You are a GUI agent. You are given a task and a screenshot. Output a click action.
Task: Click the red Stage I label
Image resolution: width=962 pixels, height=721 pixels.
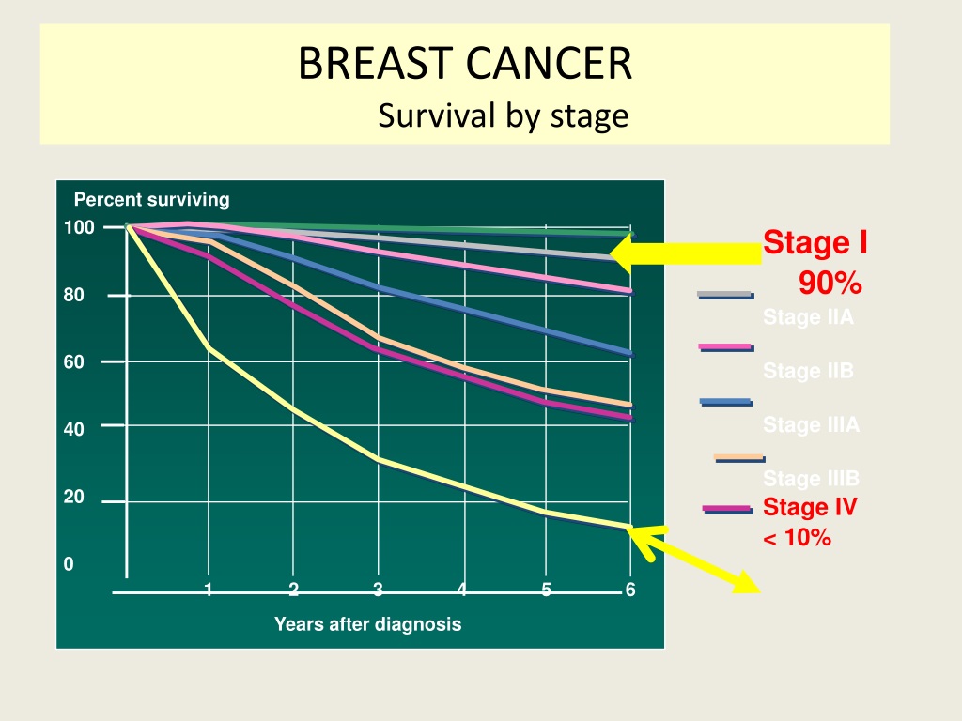click(815, 243)
